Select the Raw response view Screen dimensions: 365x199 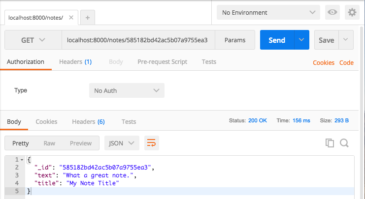[49, 143]
